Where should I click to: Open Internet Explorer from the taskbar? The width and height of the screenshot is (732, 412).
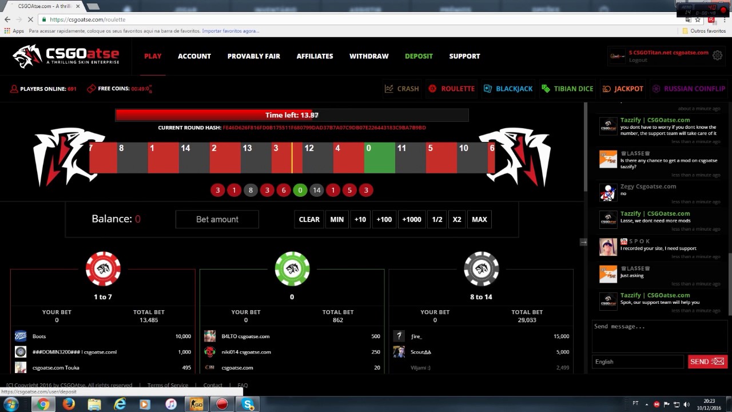[x=120, y=405]
